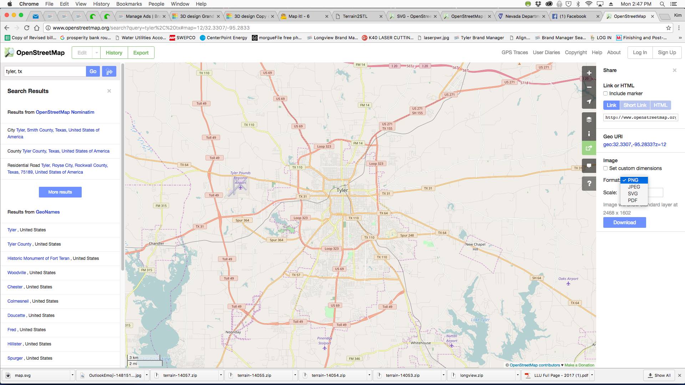Enable Set custom dimensions checkbox
This screenshot has height=385, width=685.
(x=605, y=168)
